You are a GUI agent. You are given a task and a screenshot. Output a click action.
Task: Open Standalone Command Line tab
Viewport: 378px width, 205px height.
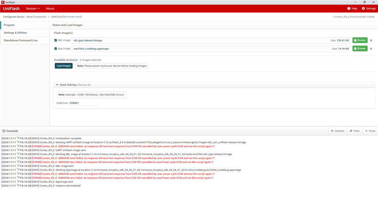tap(25, 40)
